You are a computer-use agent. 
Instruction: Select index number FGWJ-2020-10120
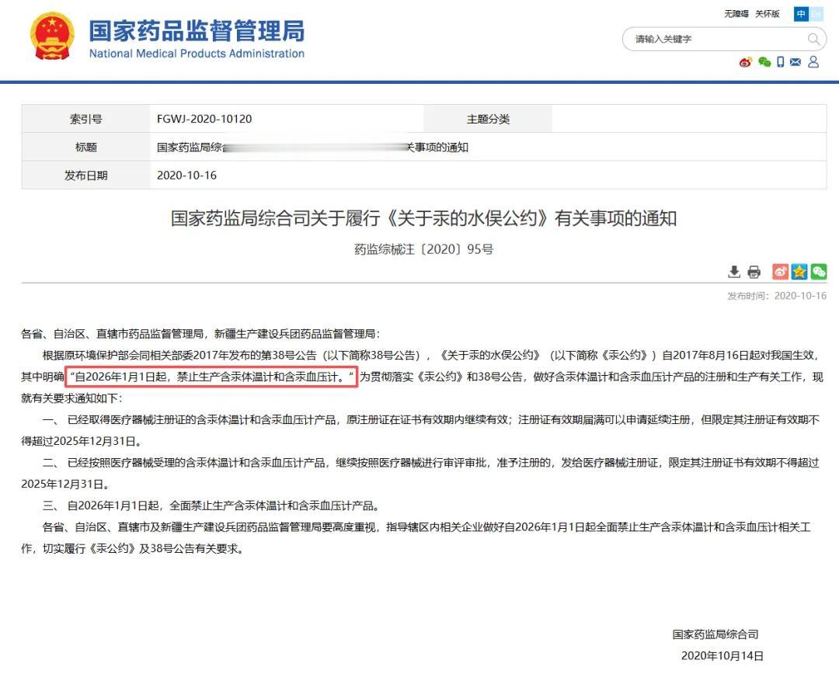204,119
